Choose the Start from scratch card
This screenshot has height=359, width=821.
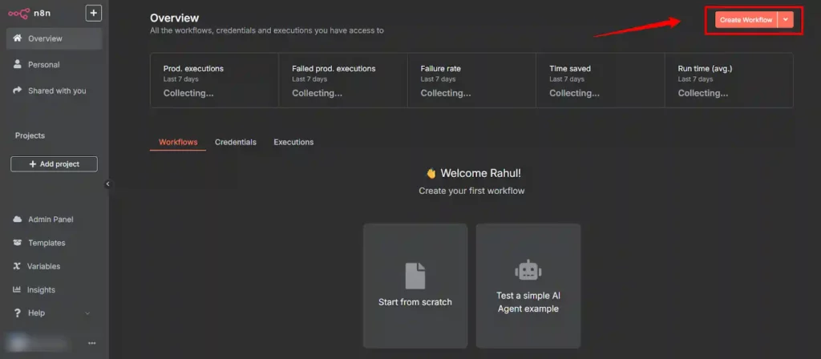coord(415,285)
